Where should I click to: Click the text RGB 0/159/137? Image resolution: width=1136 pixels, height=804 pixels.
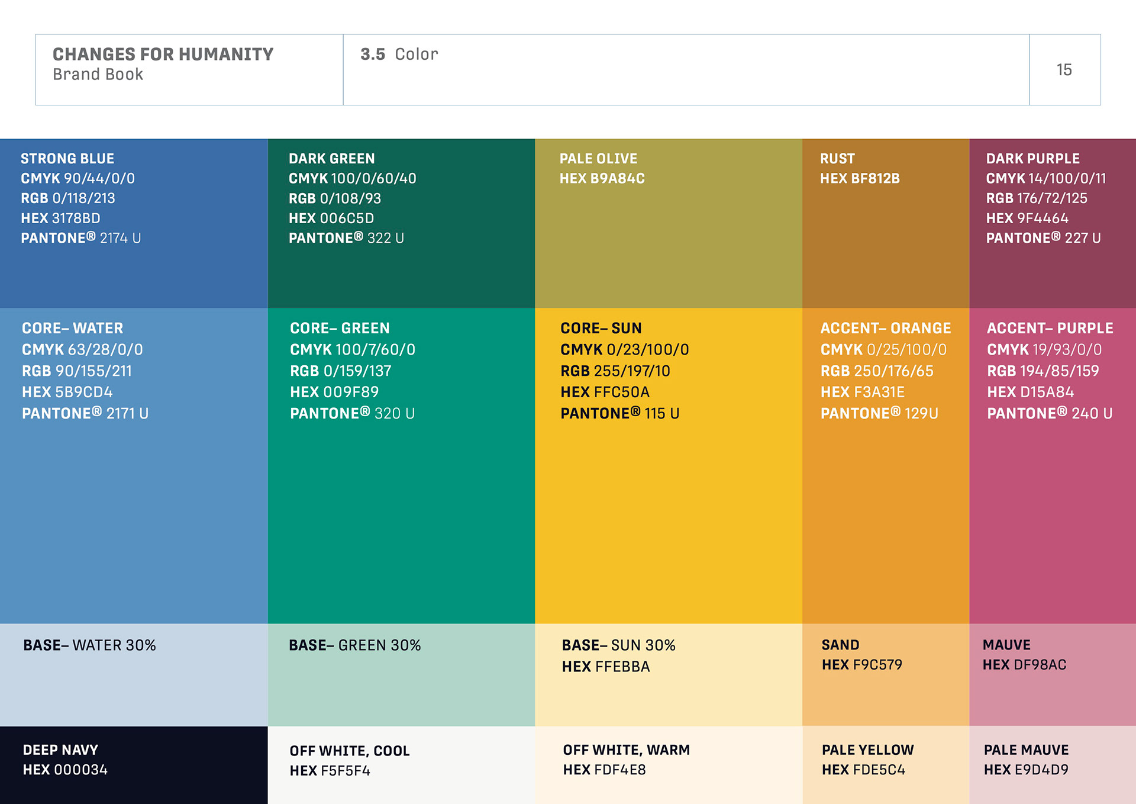(x=341, y=371)
